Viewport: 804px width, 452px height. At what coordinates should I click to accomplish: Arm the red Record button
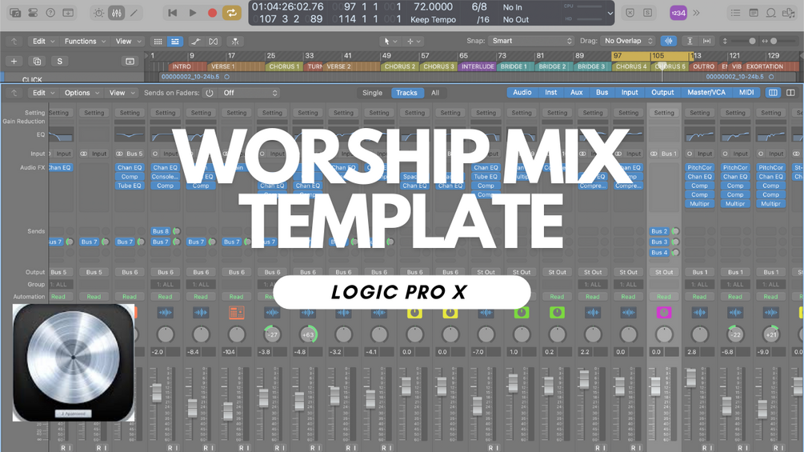pos(212,13)
